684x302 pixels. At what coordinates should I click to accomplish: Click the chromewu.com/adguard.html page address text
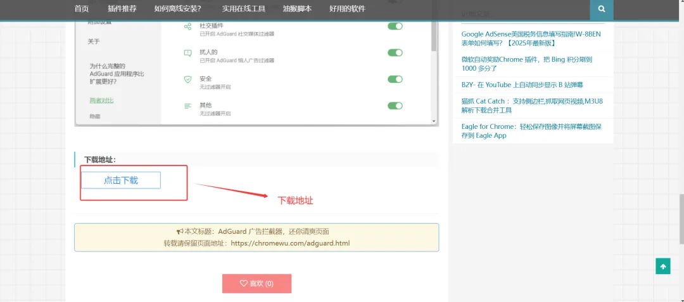(x=290, y=243)
